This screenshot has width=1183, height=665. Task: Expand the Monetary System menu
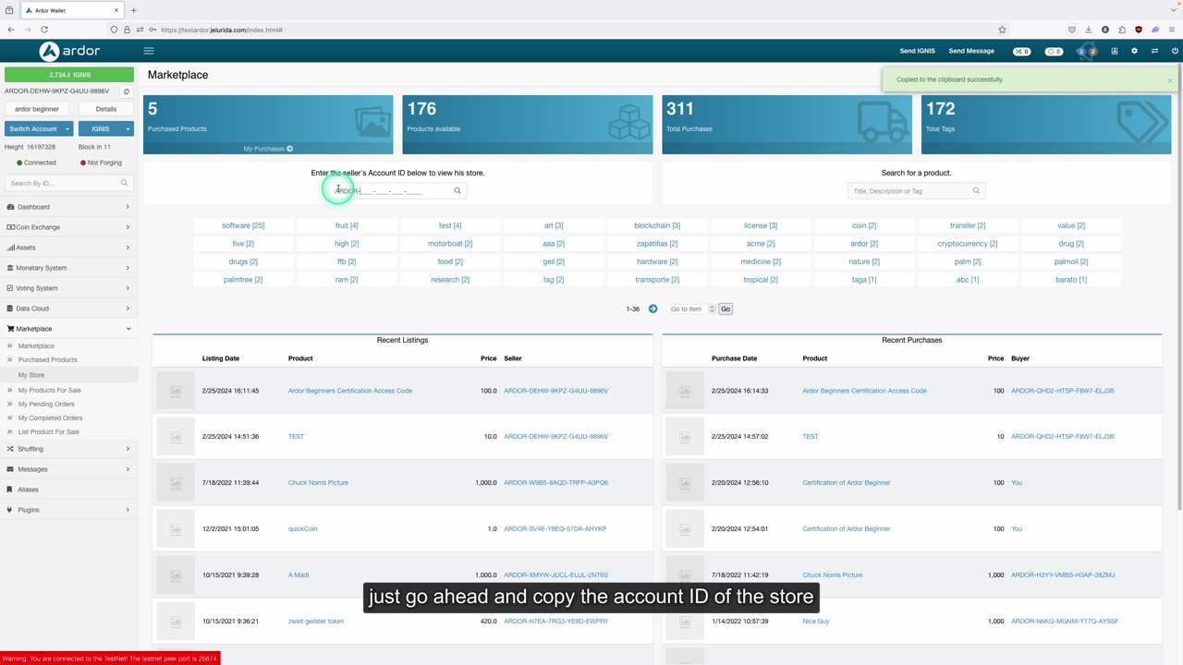click(69, 268)
